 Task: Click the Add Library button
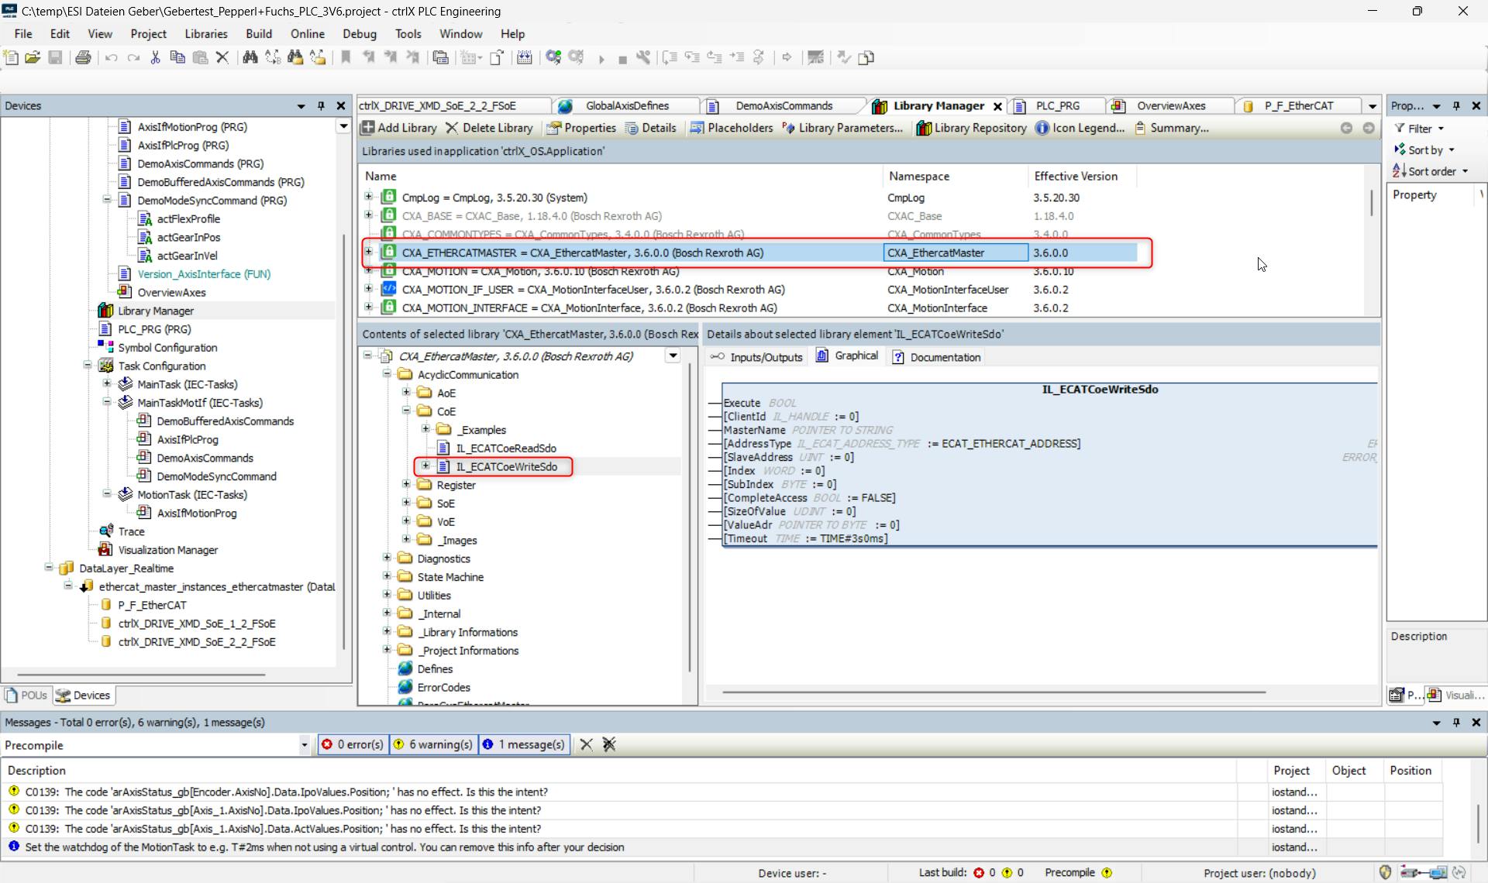coord(399,128)
